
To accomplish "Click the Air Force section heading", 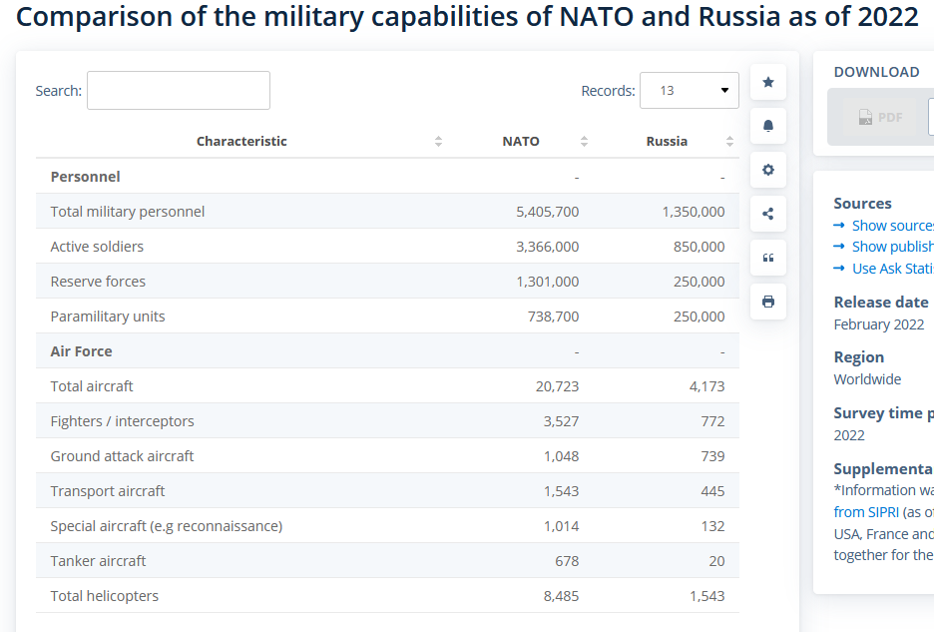I will click(81, 351).
